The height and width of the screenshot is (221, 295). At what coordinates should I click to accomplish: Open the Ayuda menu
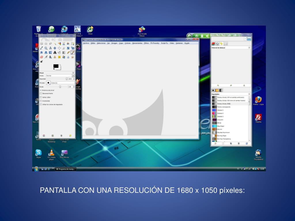(187, 43)
